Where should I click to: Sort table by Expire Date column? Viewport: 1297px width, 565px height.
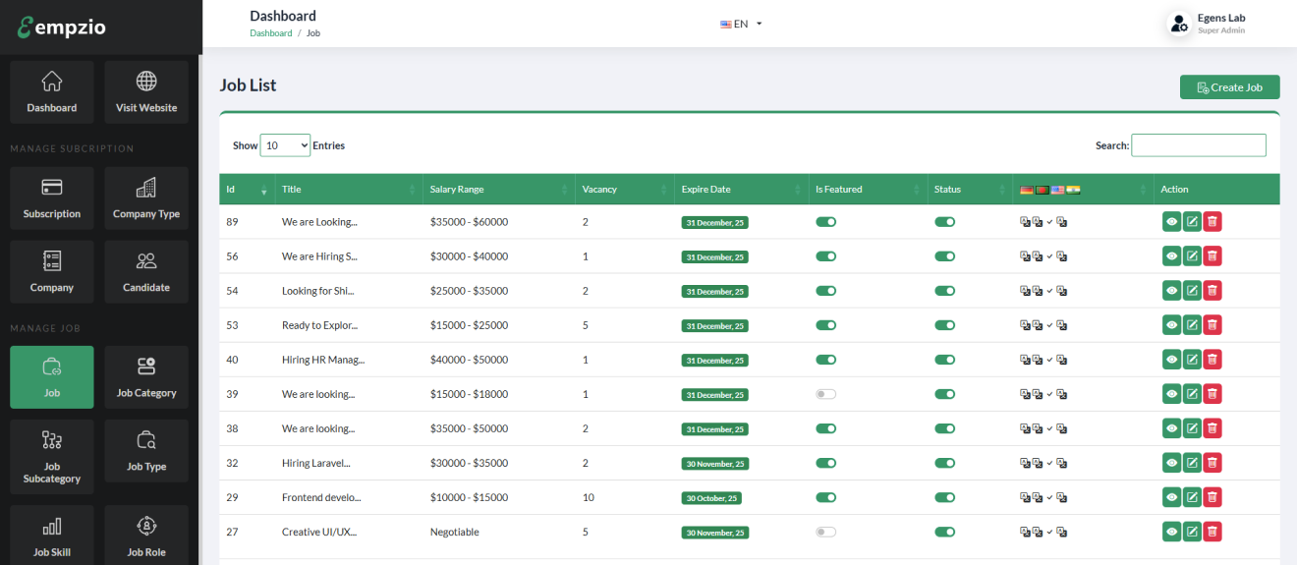[741, 190]
